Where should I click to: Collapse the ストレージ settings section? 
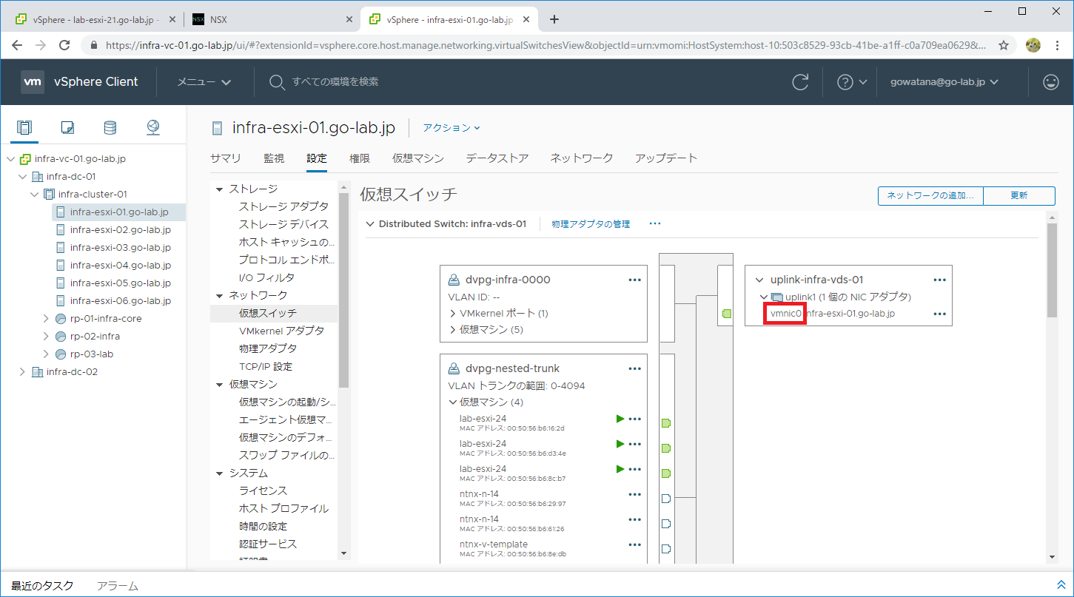tap(219, 189)
